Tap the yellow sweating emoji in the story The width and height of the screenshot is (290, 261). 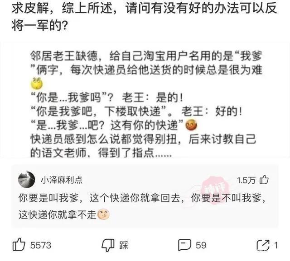36,84
